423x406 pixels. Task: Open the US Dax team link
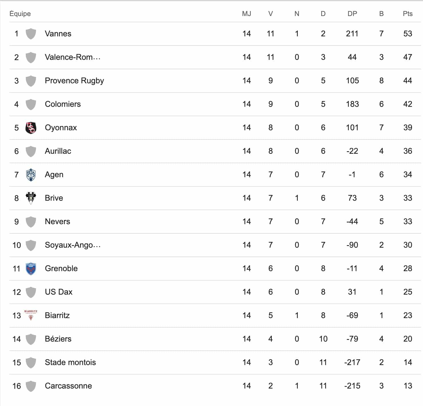coord(59,292)
